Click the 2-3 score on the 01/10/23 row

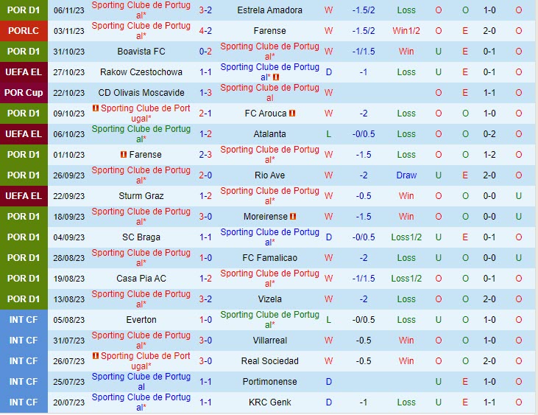pyautogui.click(x=205, y=155)
